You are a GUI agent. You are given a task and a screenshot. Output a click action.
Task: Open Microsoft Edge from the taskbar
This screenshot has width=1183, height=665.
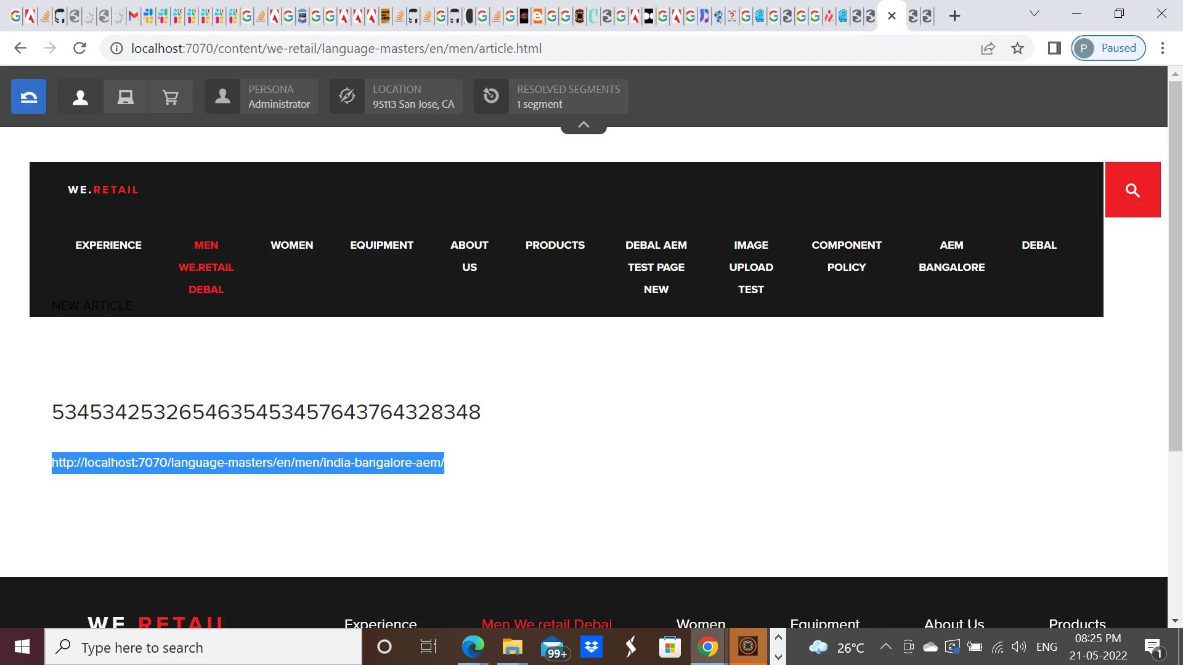[473, 647]
